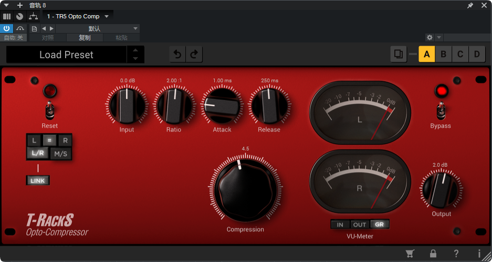Open the Load Preset selector
492x262 pixels.
[x=67, y=54]
